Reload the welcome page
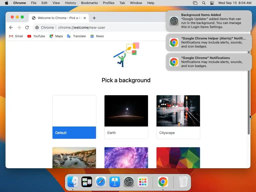Screen dimensions: 256x192 (27, 27)
